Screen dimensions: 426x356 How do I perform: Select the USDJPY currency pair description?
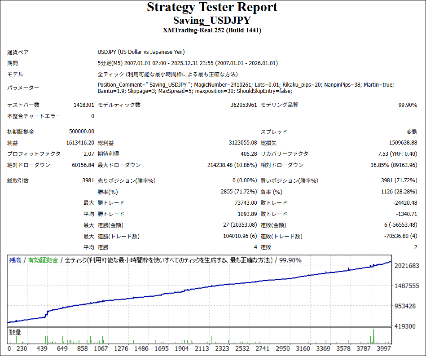click(x=141, y=52)
